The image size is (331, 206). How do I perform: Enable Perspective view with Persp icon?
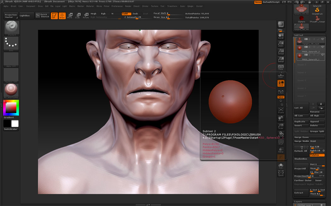point(281,67)
